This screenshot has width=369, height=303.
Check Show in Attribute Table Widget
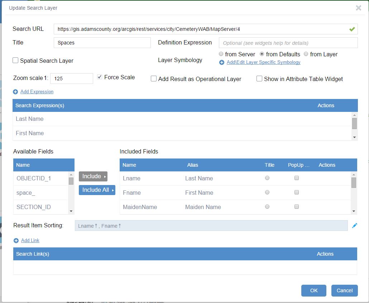[259, 79]
